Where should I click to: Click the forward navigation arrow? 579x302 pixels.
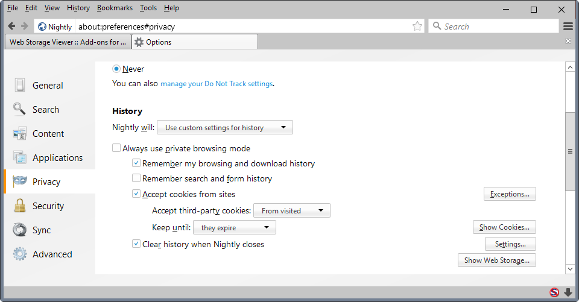pyautogui.click(x=24, y=26)
